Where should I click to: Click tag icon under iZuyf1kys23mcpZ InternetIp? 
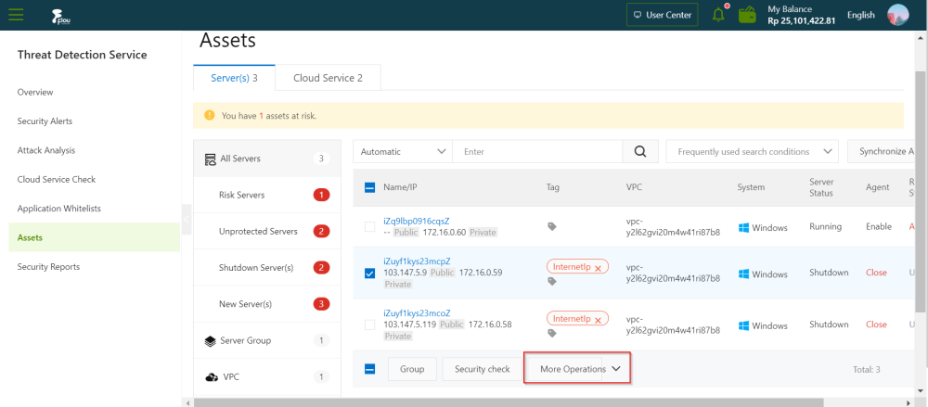[x=552, y=282]
